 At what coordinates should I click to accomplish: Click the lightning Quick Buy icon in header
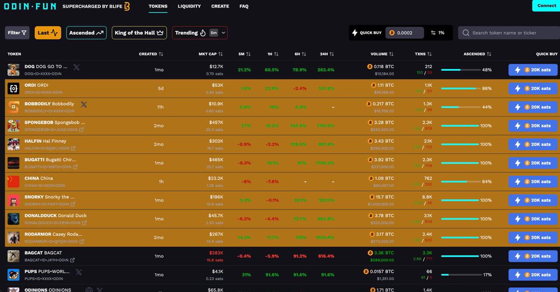(355, 33)
